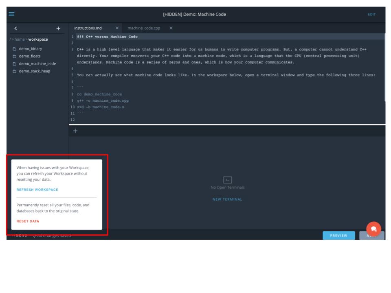Open a NEW TERMINAL
391x293 pixels.
(x=227, y=199)
